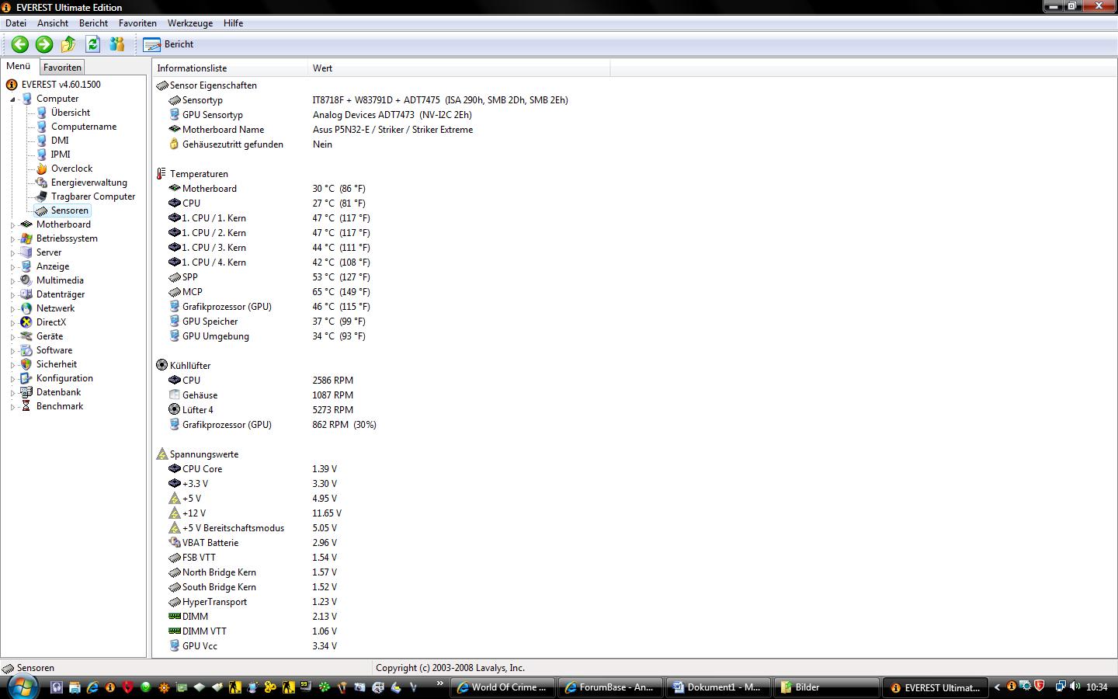Click the Temperaturen thermometer icon

click(161, 174)
